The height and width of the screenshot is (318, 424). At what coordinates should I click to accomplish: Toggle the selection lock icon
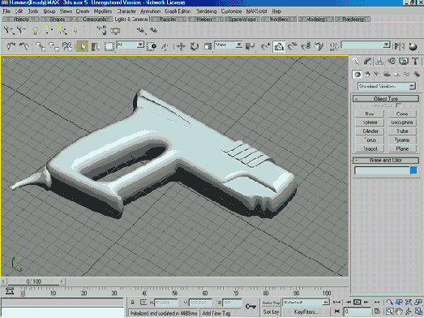(132, 303)
